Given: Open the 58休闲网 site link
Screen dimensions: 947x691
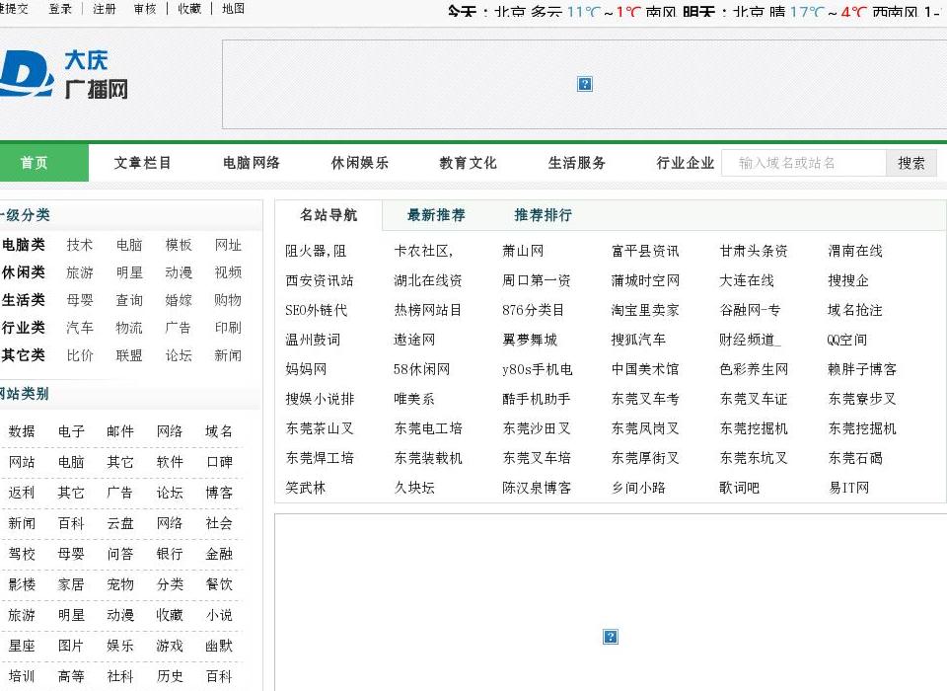Looking at the screenshot, I should [421, 369].
